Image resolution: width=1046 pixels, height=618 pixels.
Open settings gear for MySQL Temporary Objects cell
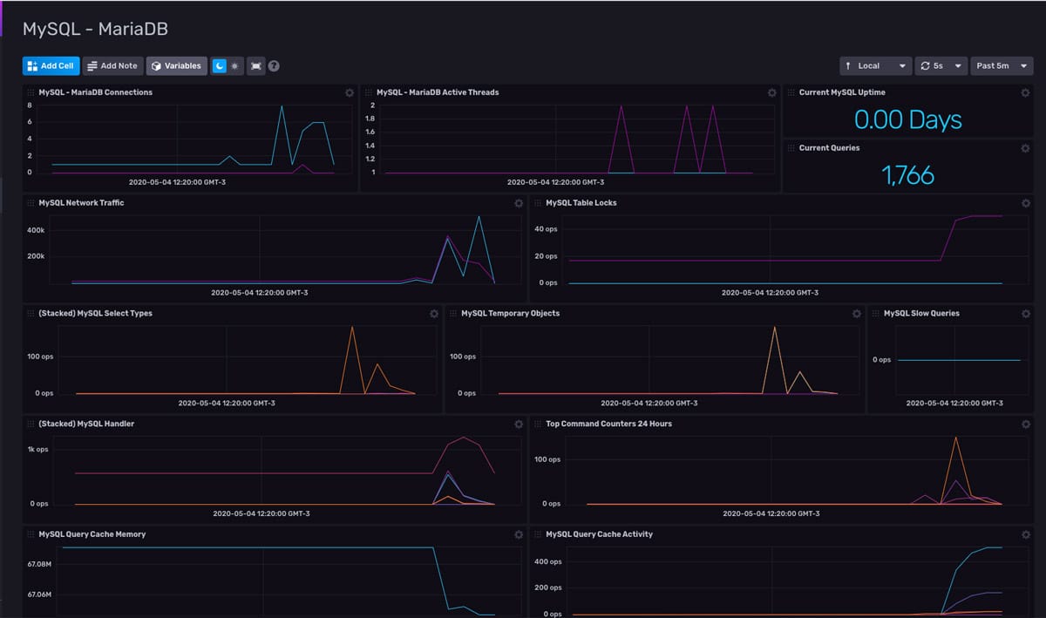(x=856, y=314)
